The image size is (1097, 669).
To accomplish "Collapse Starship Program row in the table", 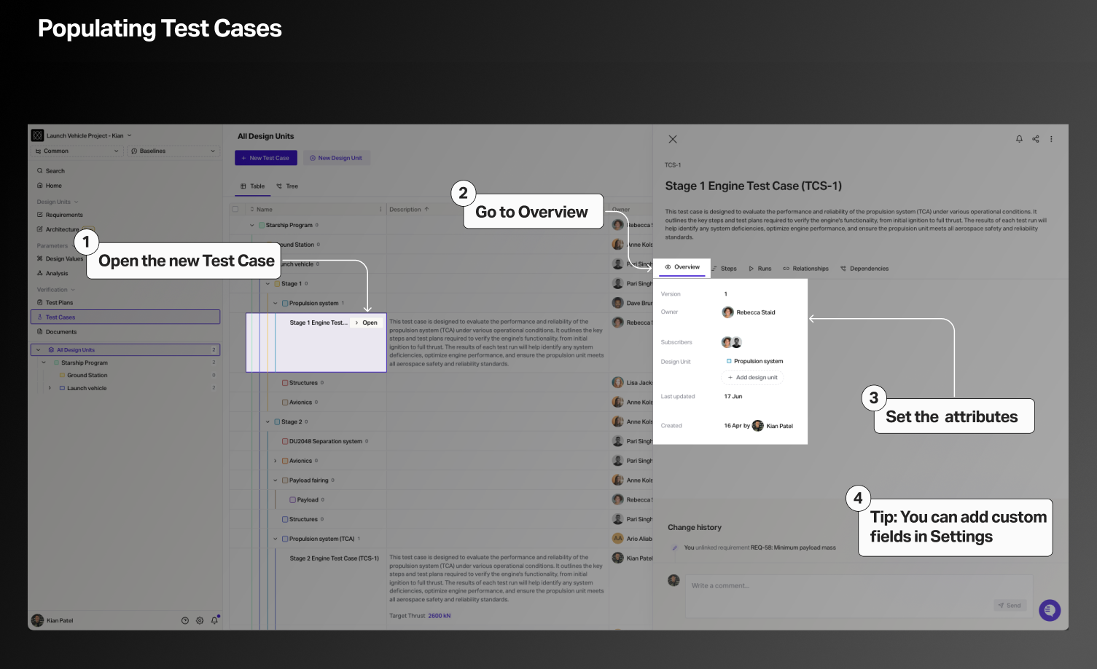I will tap(252, 225).
